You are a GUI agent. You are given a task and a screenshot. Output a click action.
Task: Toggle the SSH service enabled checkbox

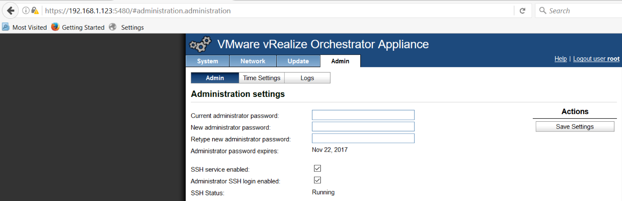click(x=317, y=168)
